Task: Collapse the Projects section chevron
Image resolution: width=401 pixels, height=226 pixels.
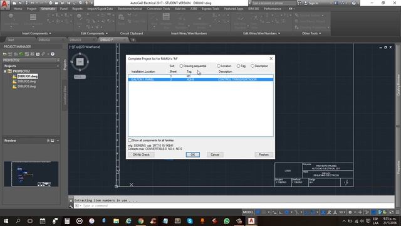Action: click(58, 66)
